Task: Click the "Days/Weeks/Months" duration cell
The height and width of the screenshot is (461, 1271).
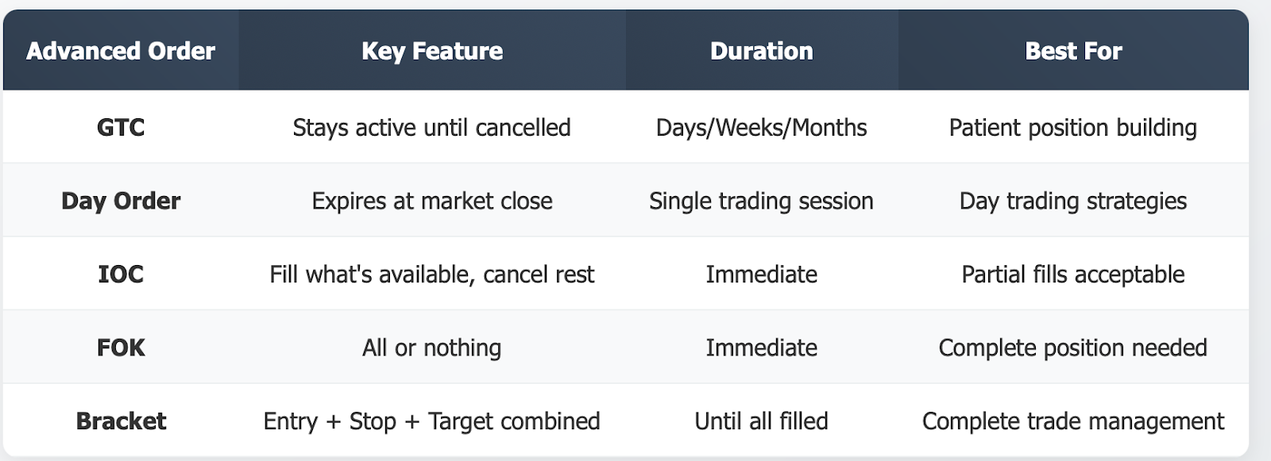Action: click(761, 128)
